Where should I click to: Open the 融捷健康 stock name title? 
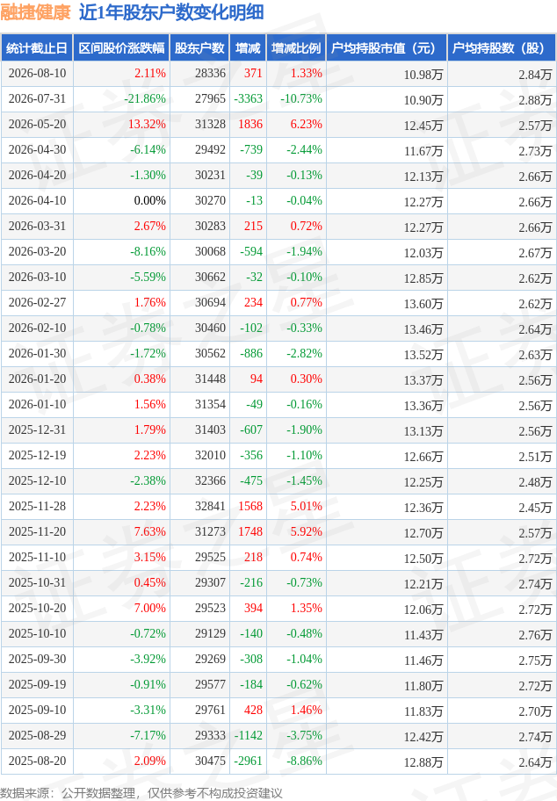point(35,12)
